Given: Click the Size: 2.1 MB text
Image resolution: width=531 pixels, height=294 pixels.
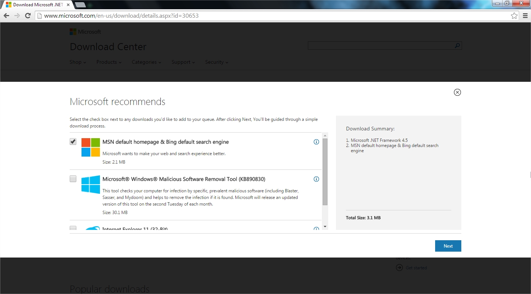Looking at the screenshot, I should (114, 162).
